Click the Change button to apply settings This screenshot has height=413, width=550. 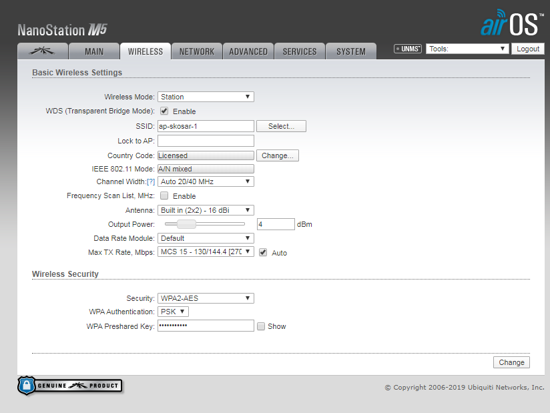511,362
